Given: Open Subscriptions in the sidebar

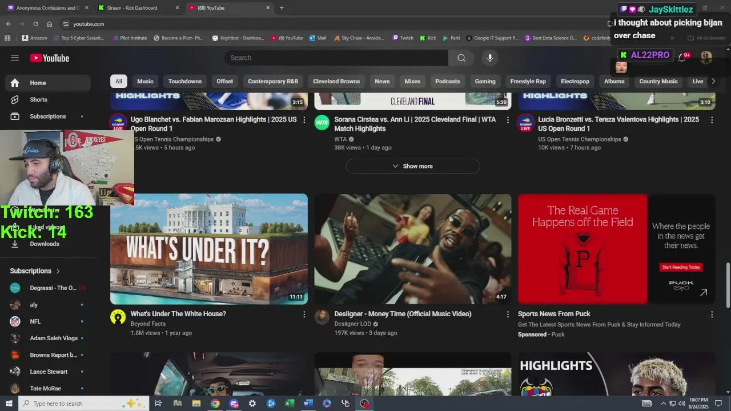Looking at the screenshot, I should (x=48, y=116).
